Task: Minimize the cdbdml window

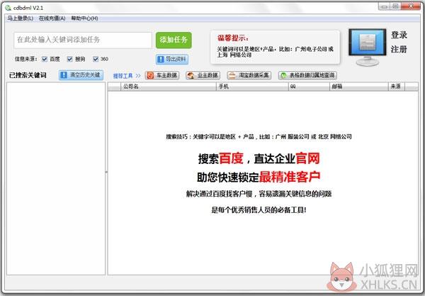Action: tap(384, 6)
